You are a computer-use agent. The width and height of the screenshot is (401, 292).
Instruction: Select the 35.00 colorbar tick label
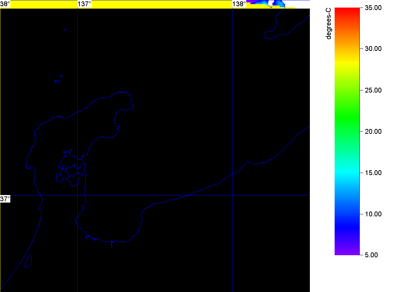click(x=373, y=8)
